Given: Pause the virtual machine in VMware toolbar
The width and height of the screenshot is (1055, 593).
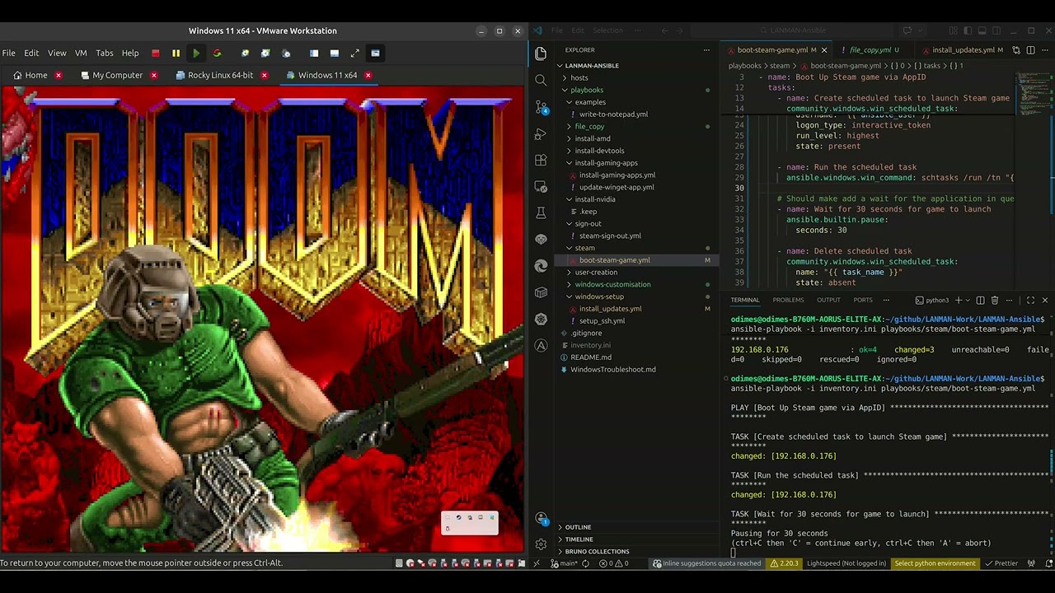Looking at the screenshot, I should pos(176,53).
